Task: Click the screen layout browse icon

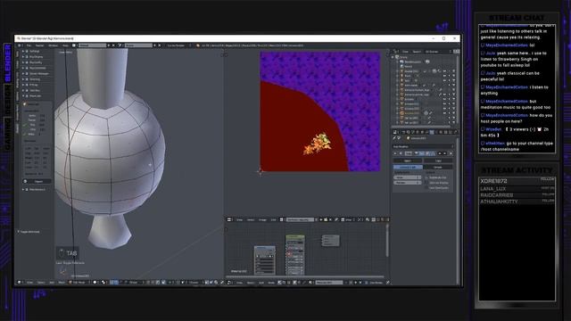Action: pos(73,45)
